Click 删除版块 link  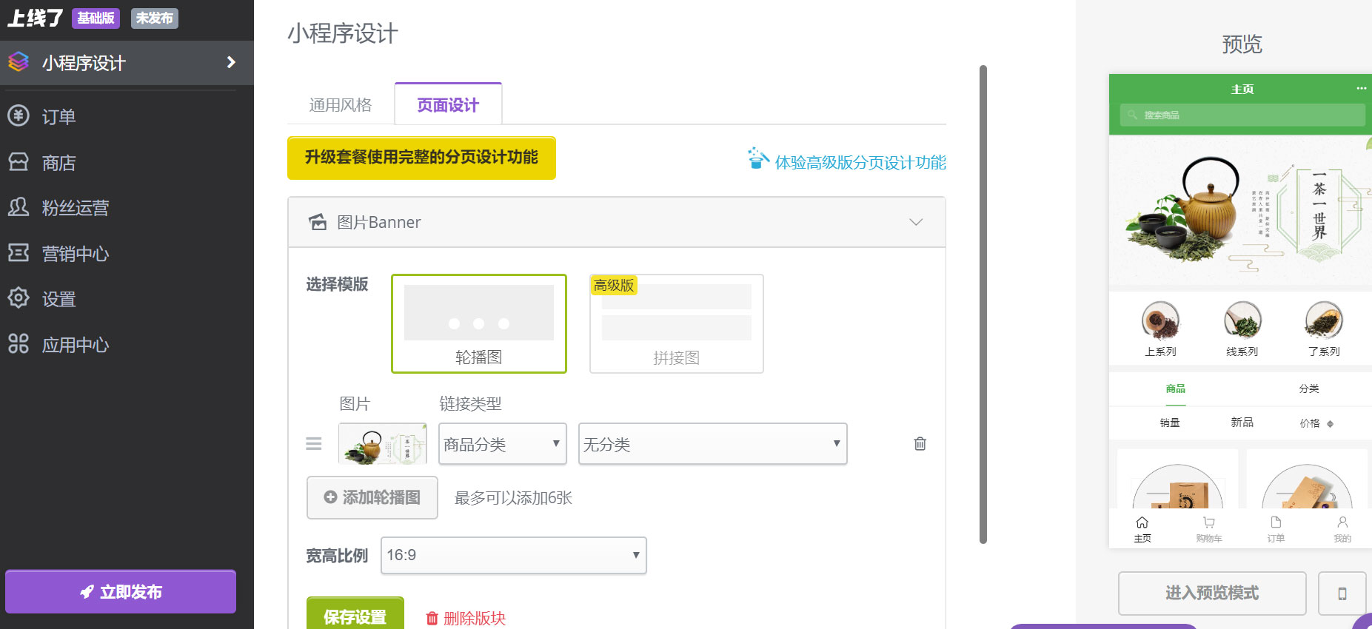point(466,618)
